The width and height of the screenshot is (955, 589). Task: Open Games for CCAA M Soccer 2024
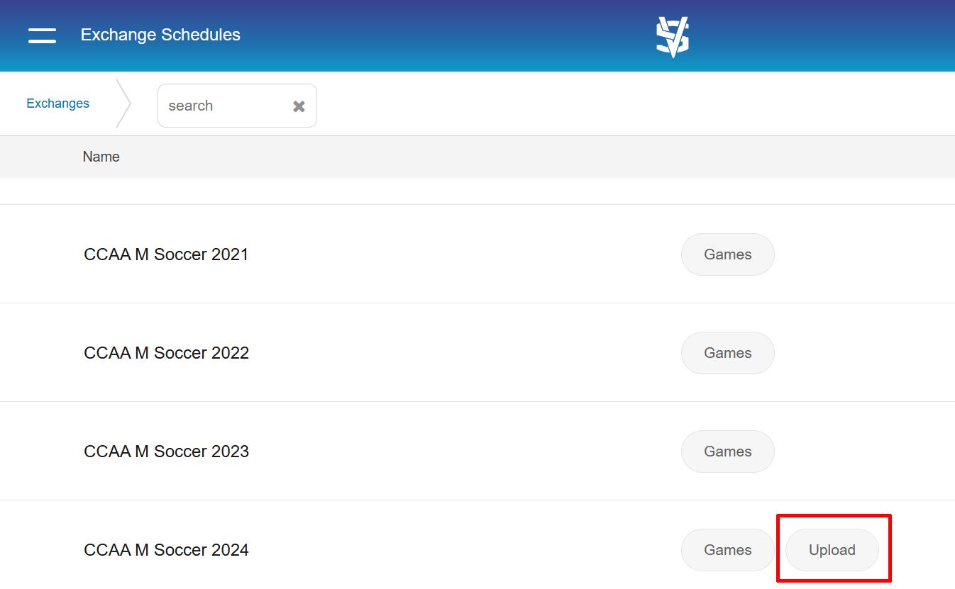click(727, 550)
